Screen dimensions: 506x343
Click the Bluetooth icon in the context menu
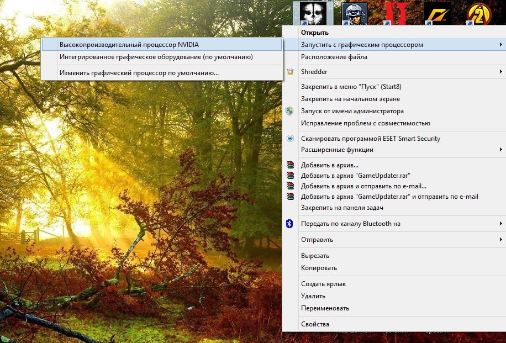(x=289, y=223)
